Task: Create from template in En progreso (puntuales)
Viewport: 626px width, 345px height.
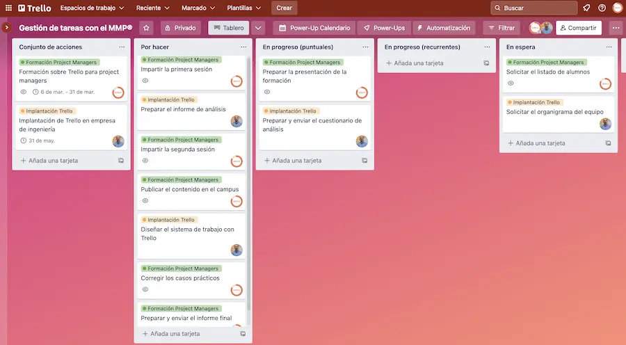Action: pyautogui.click(x=364, y=161)
